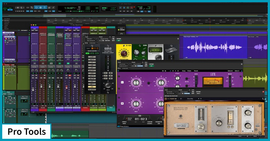Click the Guitars track name in mixer
The width and height of the screenshot is (270, 141).
tap(85, 108)
